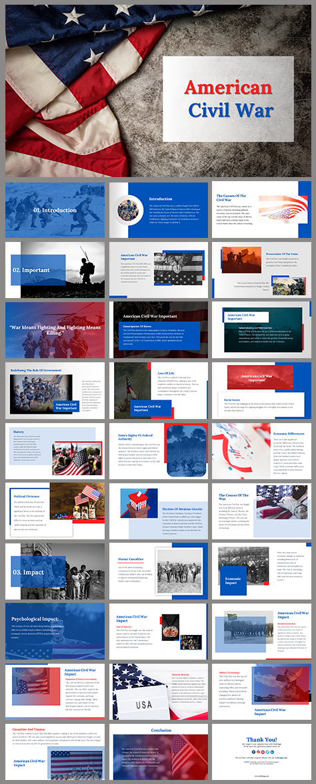Click the LinkedIn icon on Thank You slide
The height and width of the screenshot is (784, 316).
click(x=272, y=752)
